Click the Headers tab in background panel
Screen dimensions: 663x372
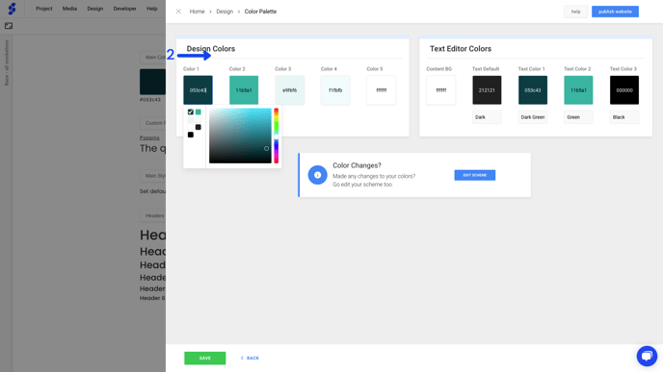pos(153,215)
